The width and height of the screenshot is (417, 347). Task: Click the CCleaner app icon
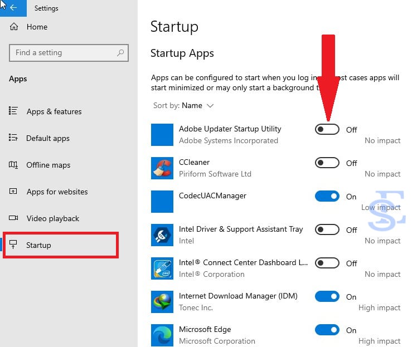[x=162, y=168]
